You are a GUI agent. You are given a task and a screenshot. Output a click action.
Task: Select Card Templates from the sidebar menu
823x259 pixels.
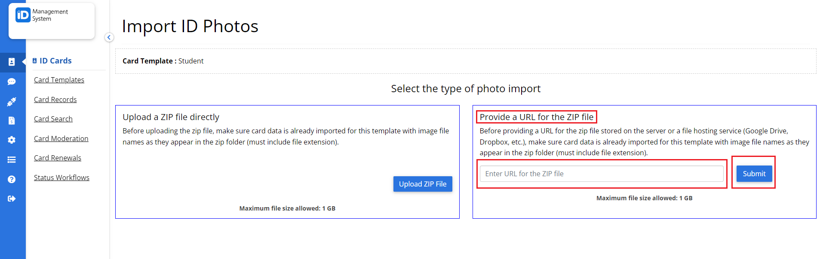pyautogui.click(x=59, y=80)
